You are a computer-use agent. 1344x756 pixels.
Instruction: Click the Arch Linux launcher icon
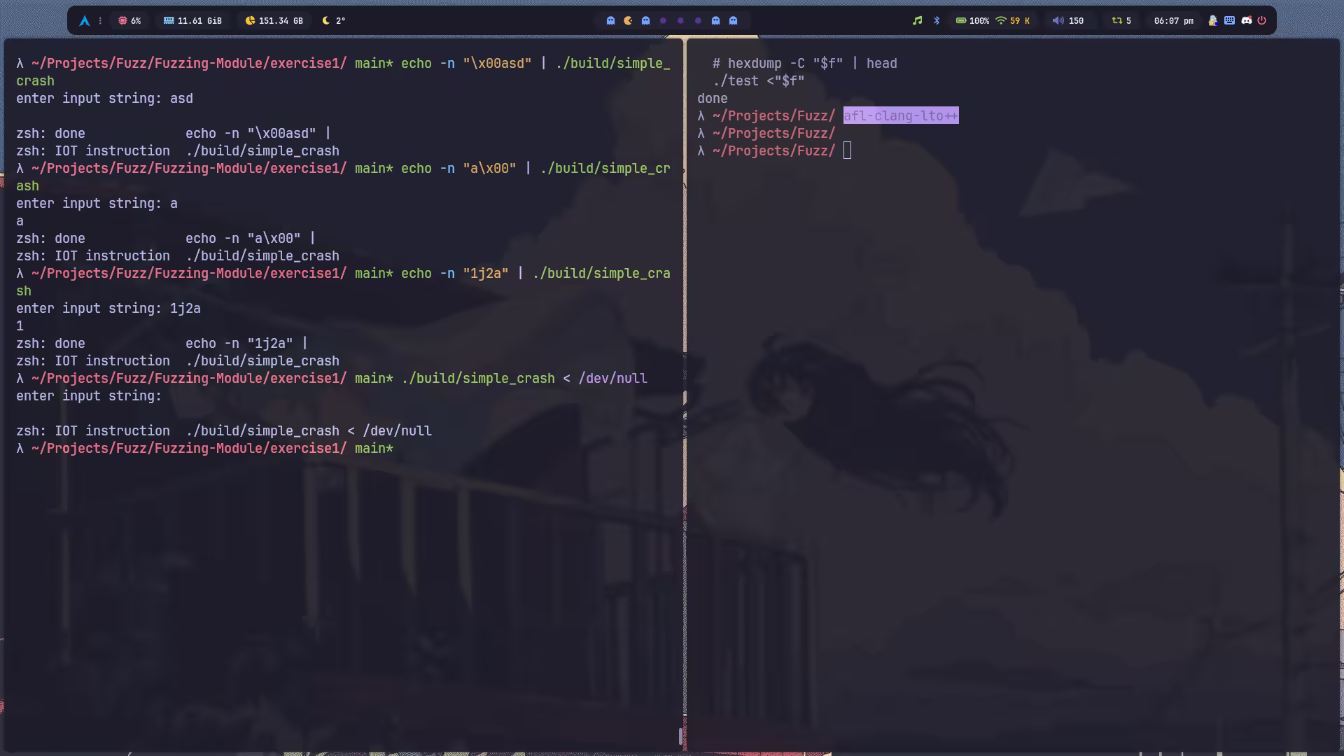pos(85,21)
